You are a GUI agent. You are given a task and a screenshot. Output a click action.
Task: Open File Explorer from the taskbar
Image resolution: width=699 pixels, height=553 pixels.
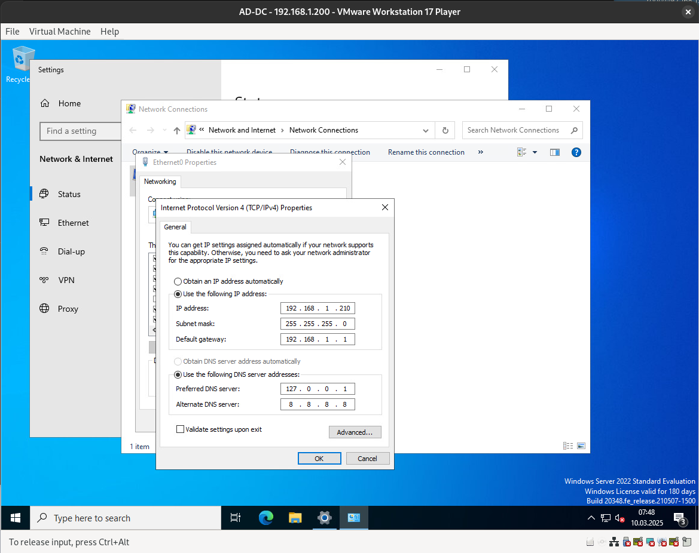coord(295,518)
